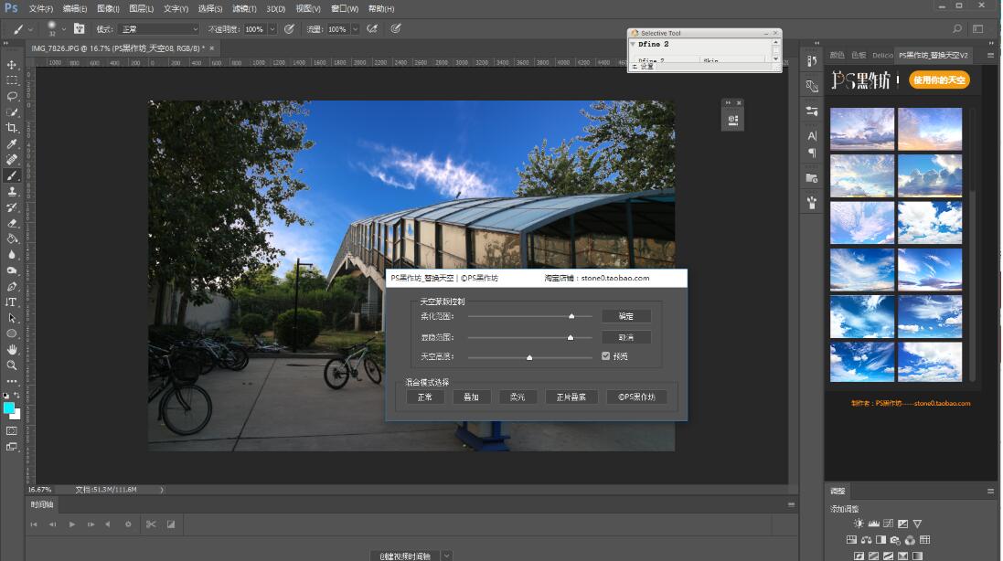This screenshot has width=1003, height=561.
Task: Click the 确定 button in sky dialog
Action: point(626,316)
